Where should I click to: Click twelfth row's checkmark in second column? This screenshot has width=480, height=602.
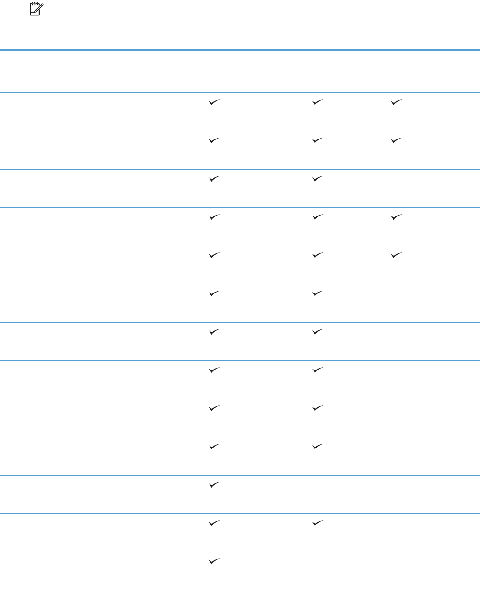(316, 524)
